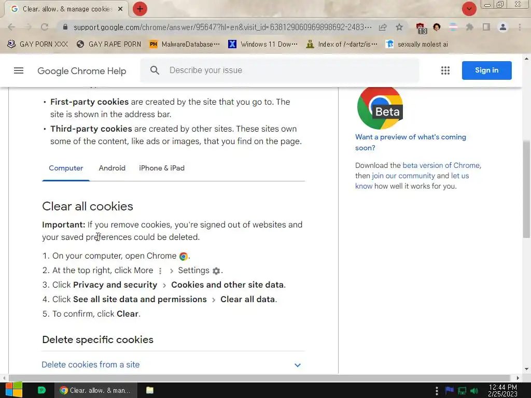Image resolution: width=531 pixels, height=398 pixels.
Task: Reload the current page
Action: point(45,27)
